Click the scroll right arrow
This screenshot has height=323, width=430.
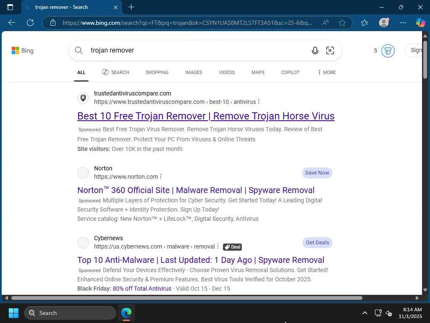(417, 298)
